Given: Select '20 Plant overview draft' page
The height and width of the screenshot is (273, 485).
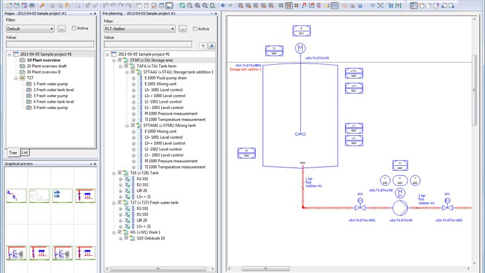Looking at the screenshot, I should (46, 66).
